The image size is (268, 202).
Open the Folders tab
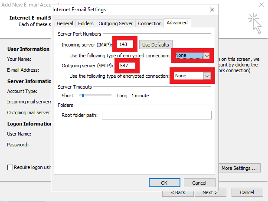pyautogui.click(x=85, y=23)
